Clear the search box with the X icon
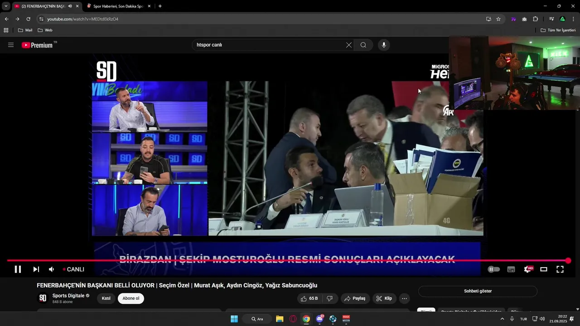This screenshot has height=326, width=580. [348, 45]
